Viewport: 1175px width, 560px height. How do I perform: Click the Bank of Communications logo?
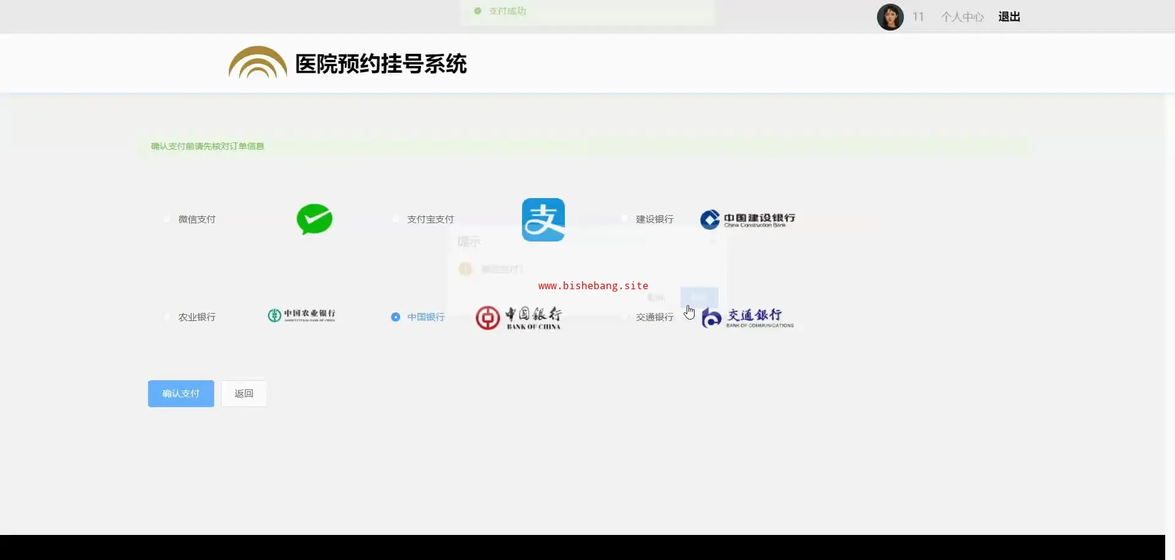tap(748, 318)
